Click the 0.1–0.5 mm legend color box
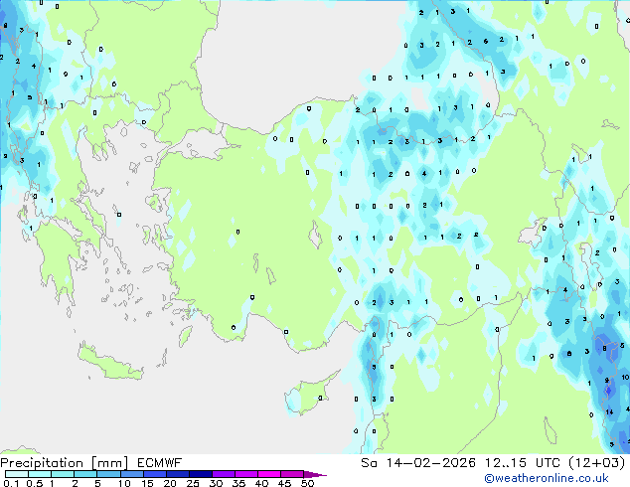The height and width of the screenshot is (487, 630). 17,474
